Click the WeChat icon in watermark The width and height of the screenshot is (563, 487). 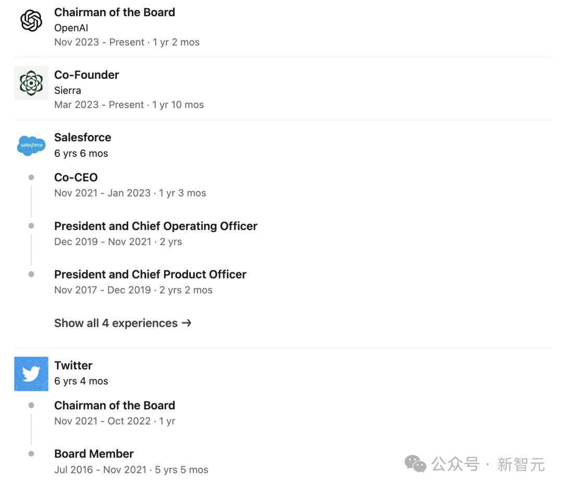coord(415,464)
